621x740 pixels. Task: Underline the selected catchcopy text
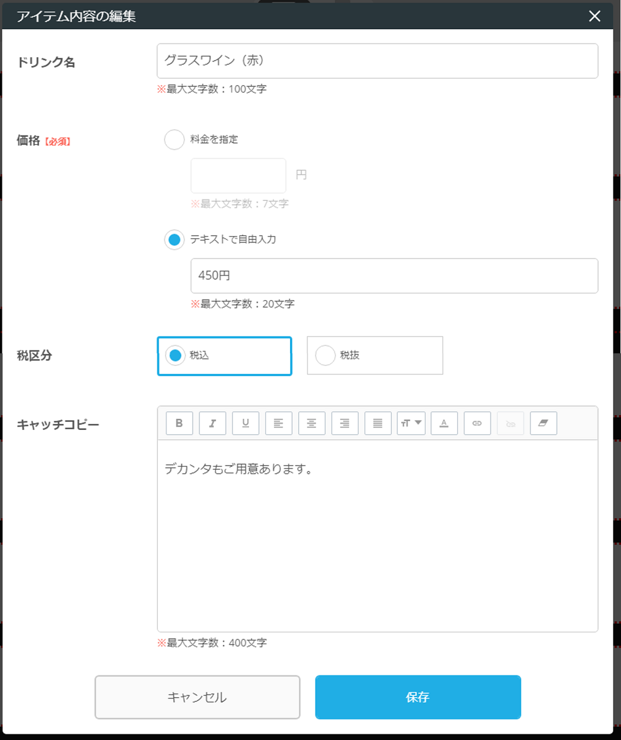coord(245,423)
